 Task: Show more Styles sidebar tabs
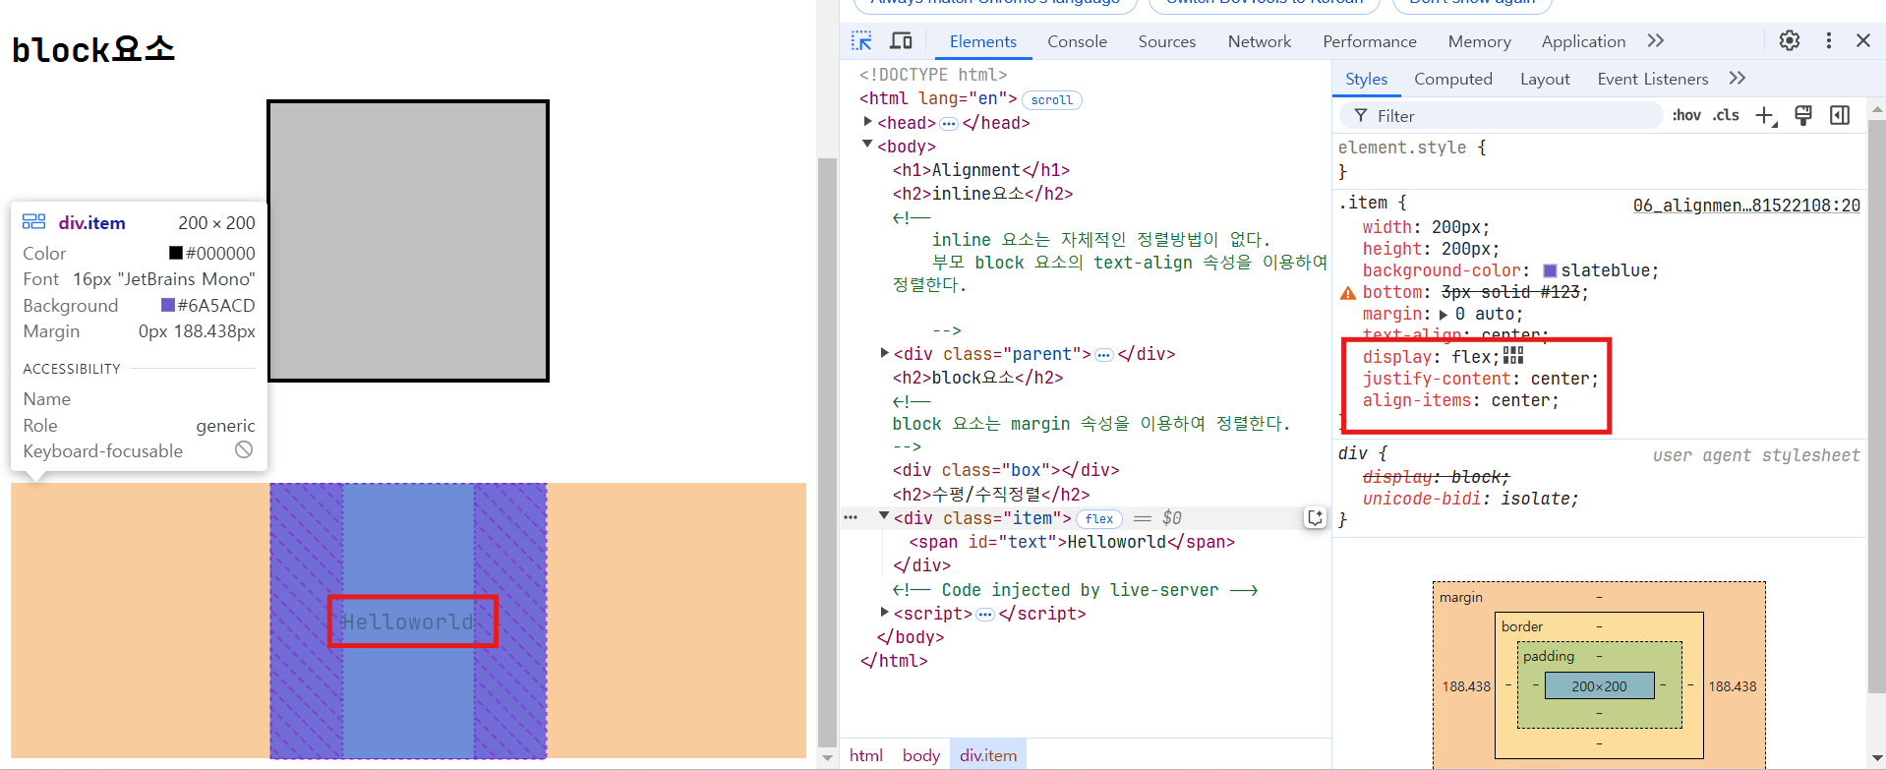(1738, 78)
